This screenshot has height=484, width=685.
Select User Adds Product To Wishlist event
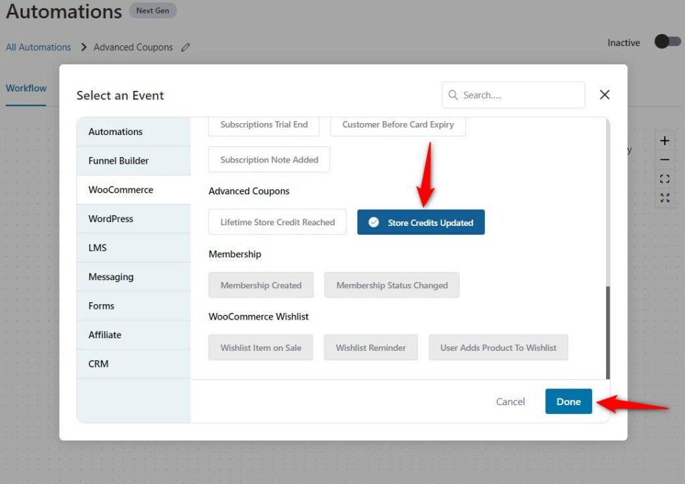pyautogui.click(x=498, y=348)
